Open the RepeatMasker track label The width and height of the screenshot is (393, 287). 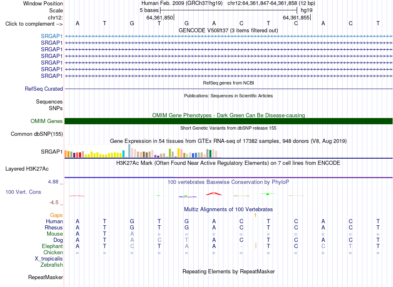point(46,277)
